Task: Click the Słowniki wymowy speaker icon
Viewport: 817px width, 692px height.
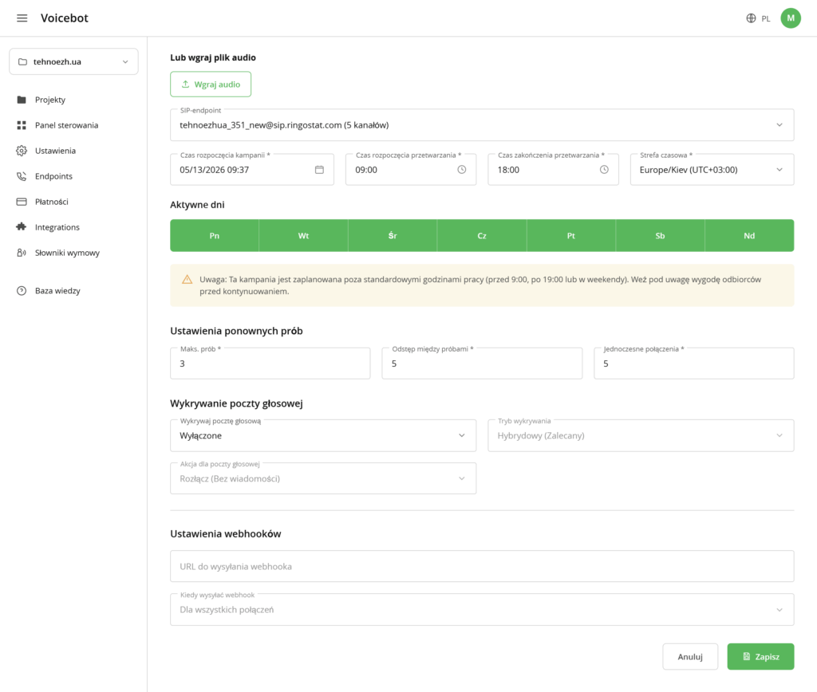Action: coord(22,253)
